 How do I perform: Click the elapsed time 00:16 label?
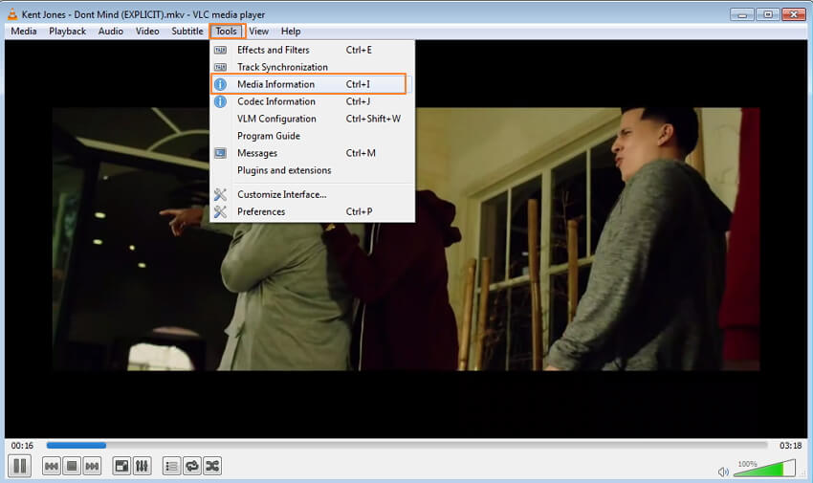pyautogui.click(x=22, y=446)
